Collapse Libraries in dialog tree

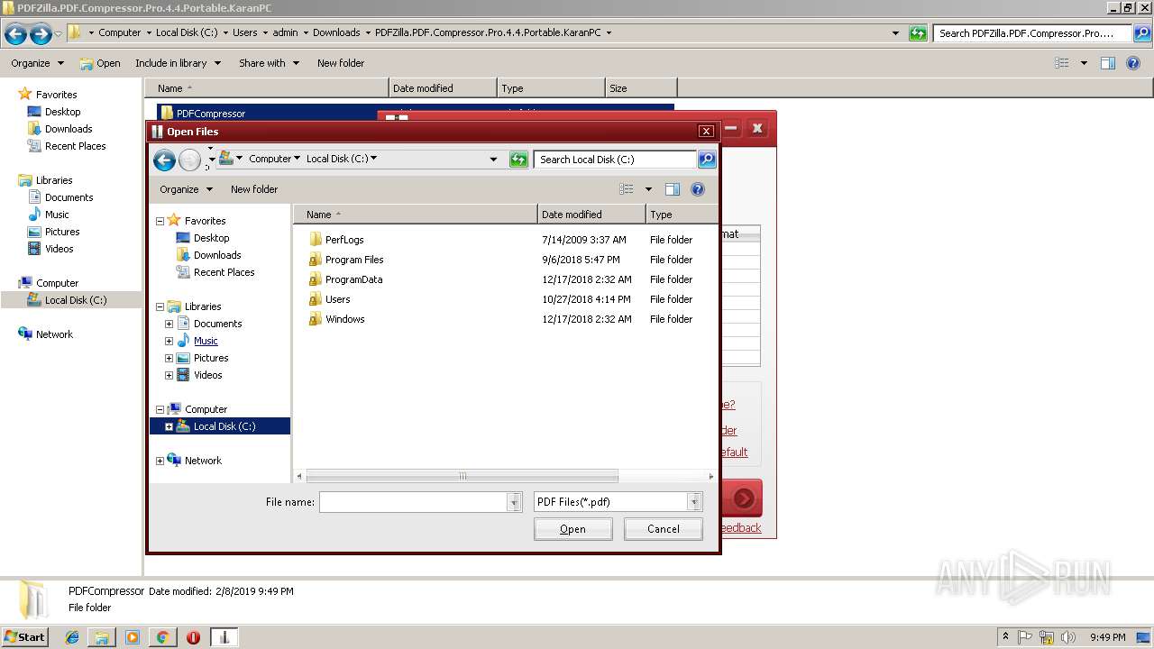tap(160, 306)
